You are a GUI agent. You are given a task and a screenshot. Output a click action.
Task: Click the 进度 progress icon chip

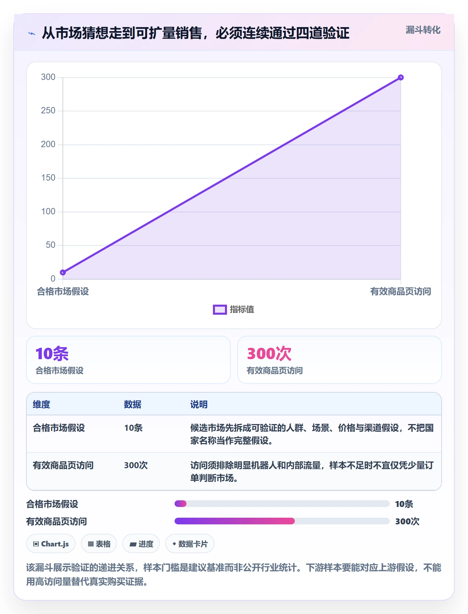tap(141, 544)
